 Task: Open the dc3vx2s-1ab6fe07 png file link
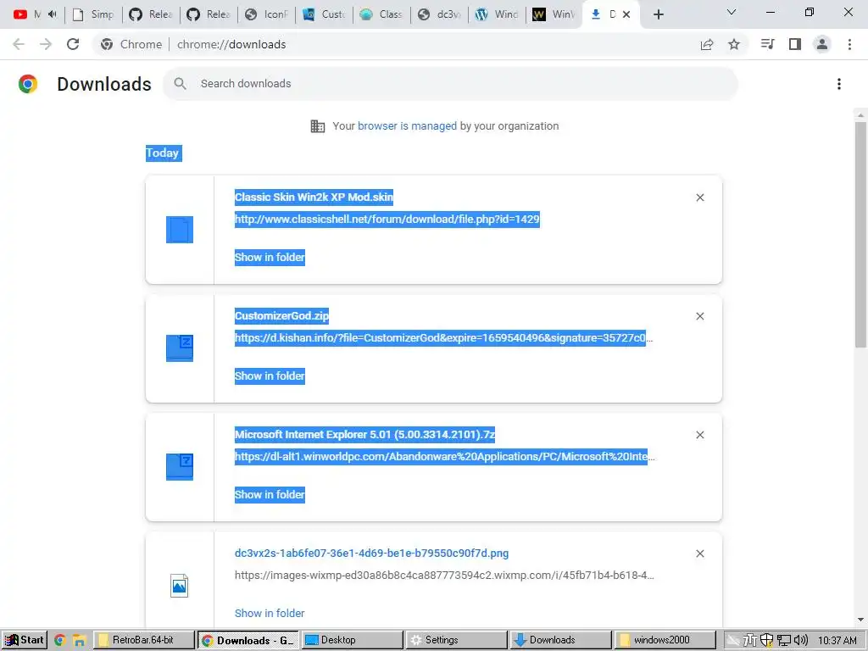tap(371, 553)
